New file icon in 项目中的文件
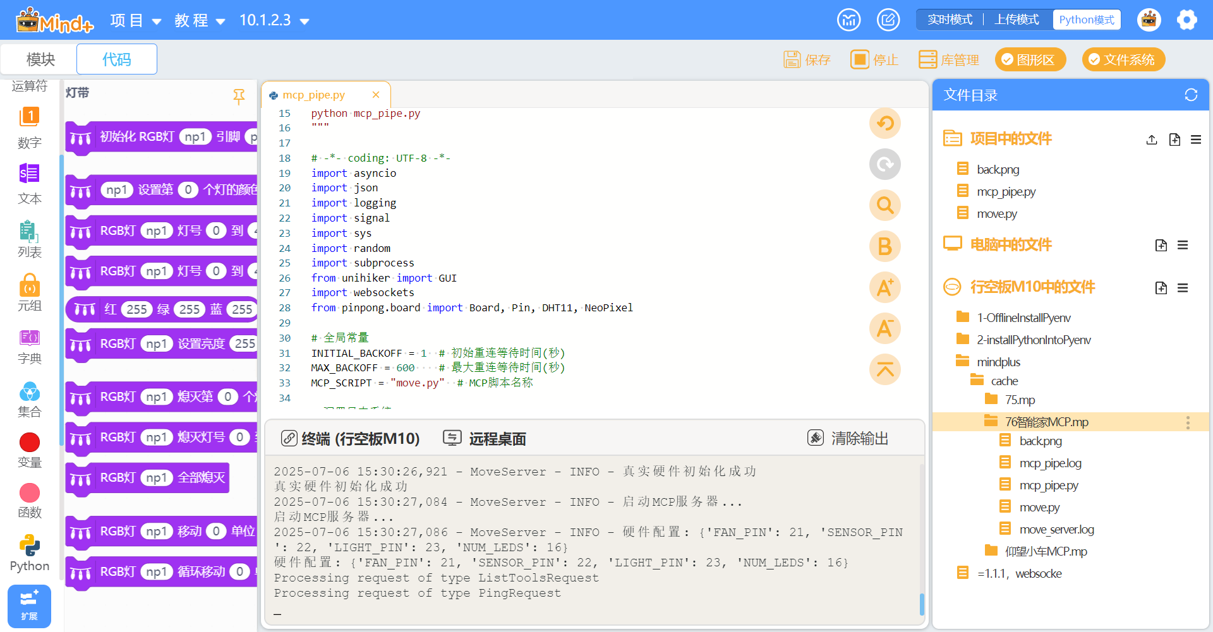Screen dimensions: 1213x632 pos(1174,140)
